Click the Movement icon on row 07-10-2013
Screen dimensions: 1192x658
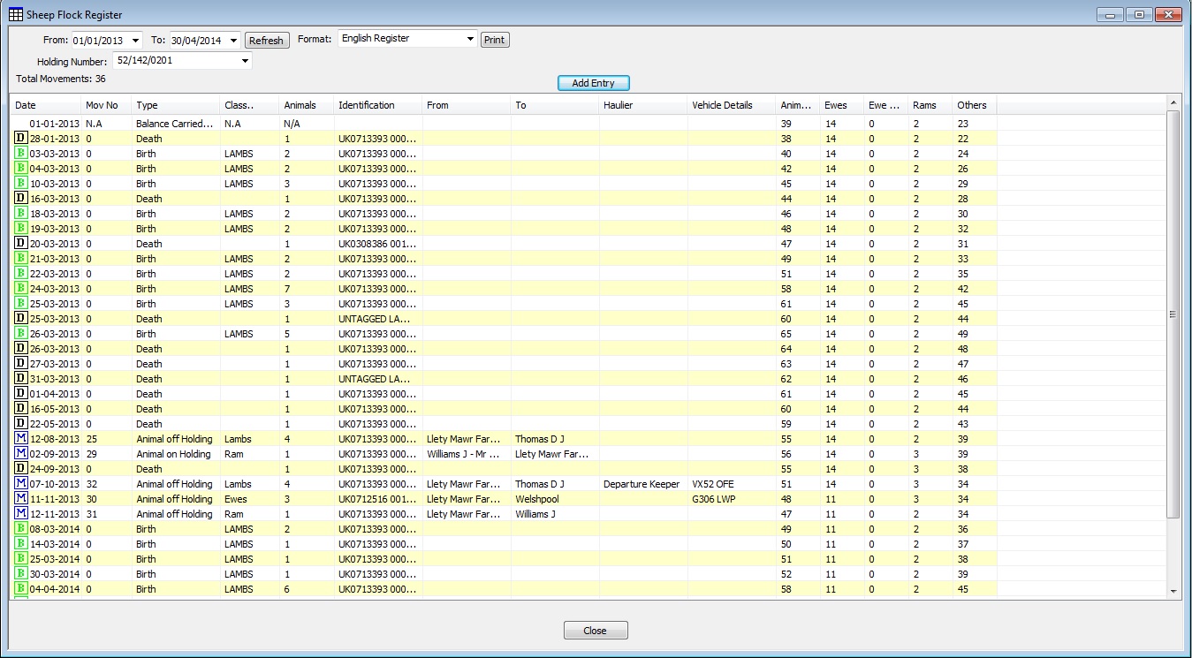21,484
